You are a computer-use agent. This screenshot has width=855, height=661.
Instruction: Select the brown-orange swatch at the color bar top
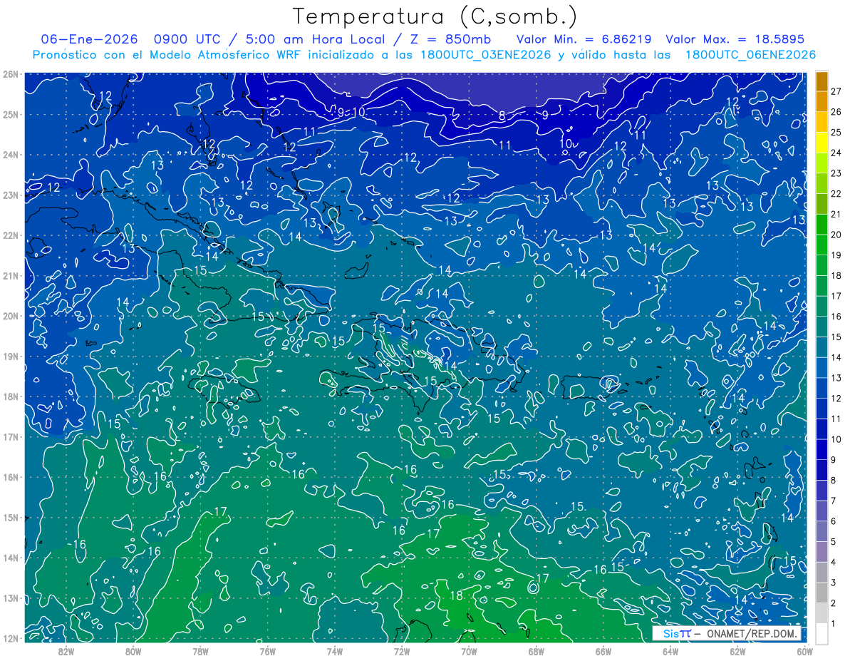[x=822, y=81]
